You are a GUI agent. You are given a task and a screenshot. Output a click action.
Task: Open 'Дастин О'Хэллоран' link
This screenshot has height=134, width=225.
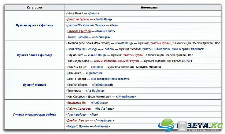tap(81, 25)
